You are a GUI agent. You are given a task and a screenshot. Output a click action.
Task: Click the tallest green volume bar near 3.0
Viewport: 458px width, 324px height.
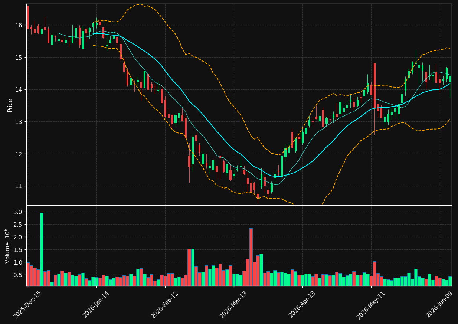[42, 249]
